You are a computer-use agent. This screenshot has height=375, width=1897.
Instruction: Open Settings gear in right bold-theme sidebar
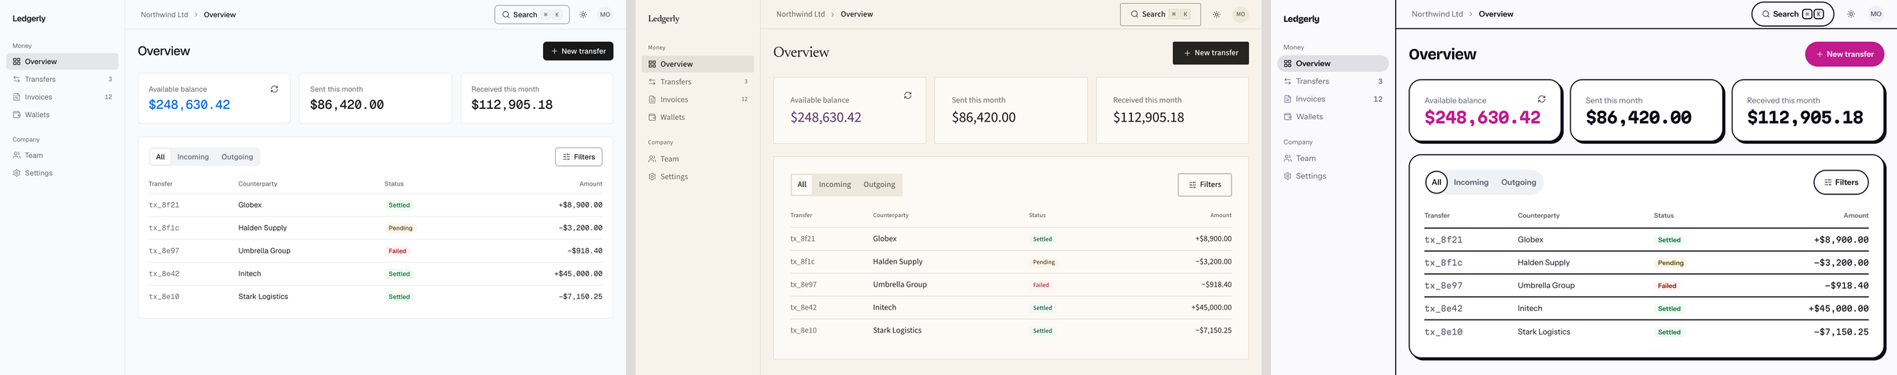(1288, 176)
